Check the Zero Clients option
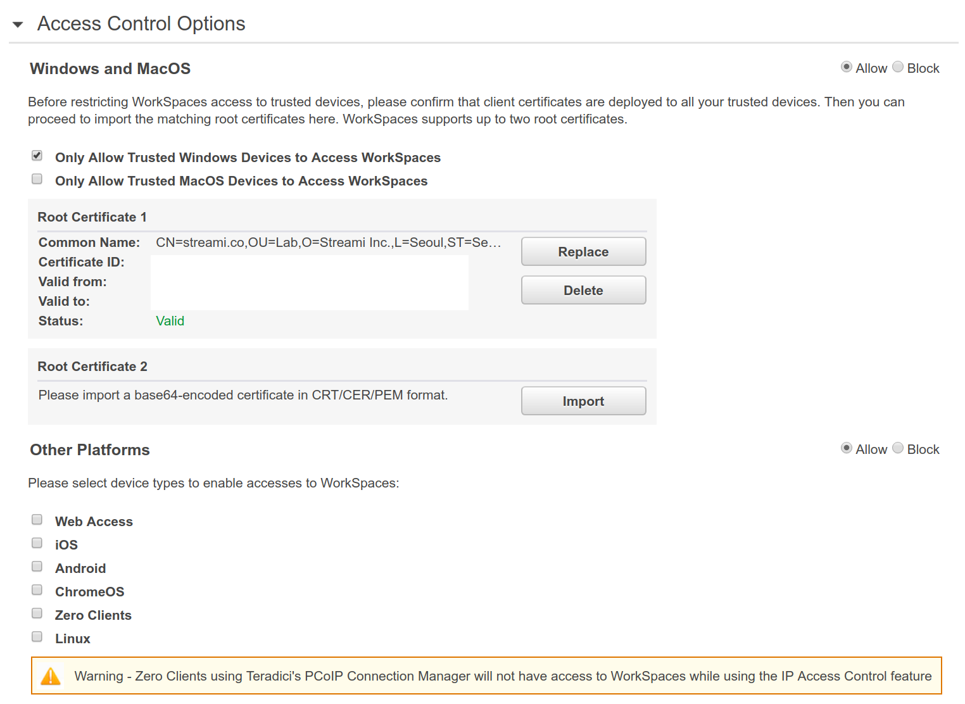 click(37, 613)
